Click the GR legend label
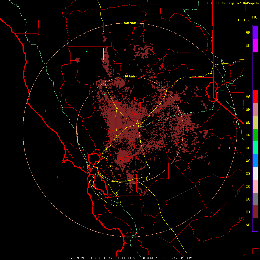The width and height of the screenshot is (260, 260). pos(248,109)
